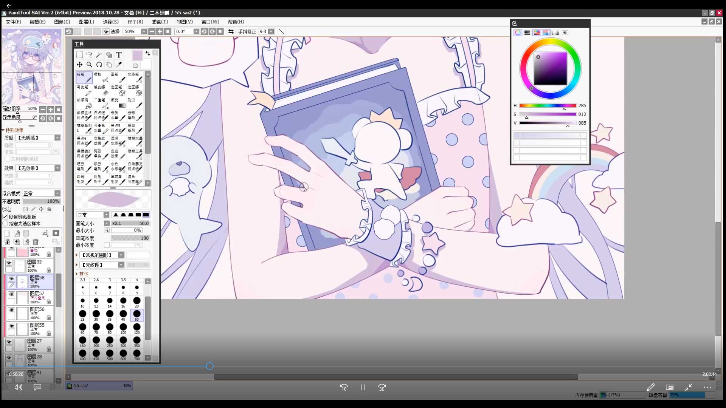Open the 滤镜(T) filter menu
Screen dimensions: 726x408
click(x=160, y=22)
